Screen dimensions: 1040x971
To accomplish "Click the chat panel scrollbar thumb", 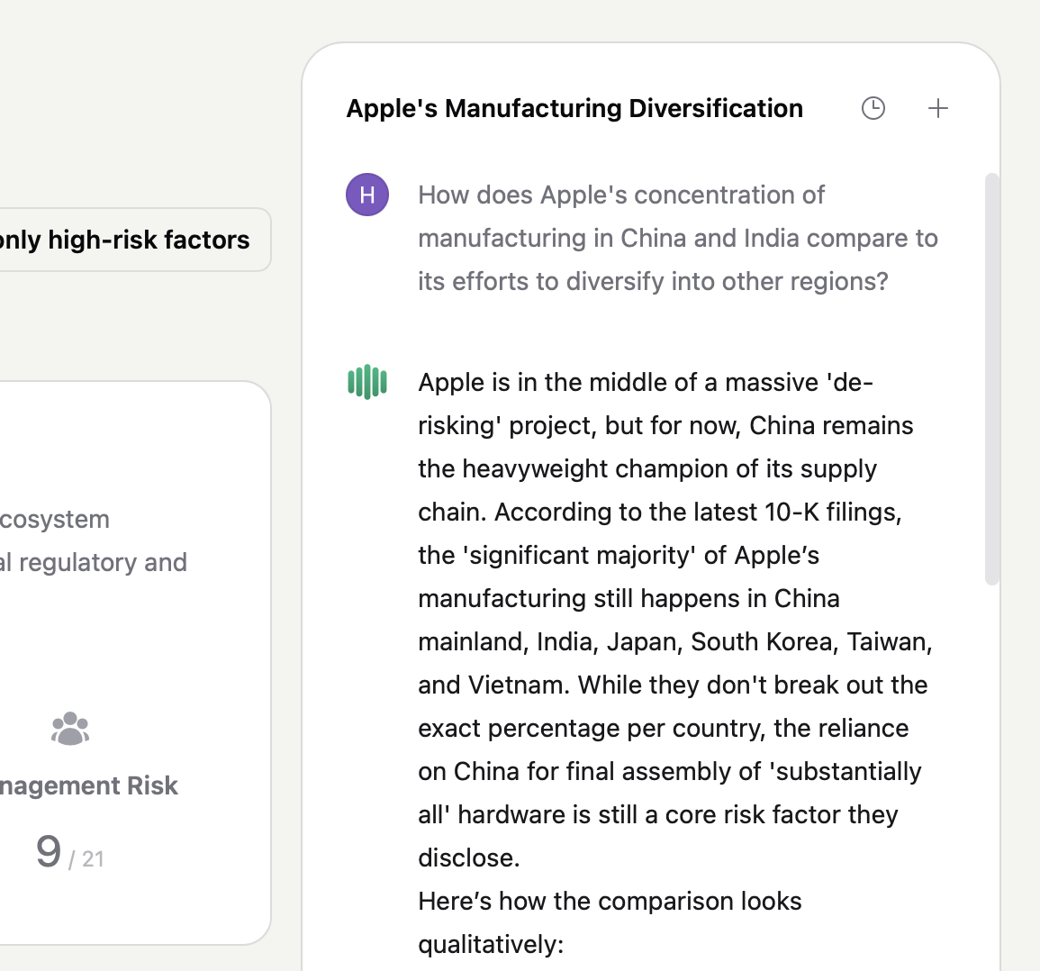I will [x=992, y=378].
